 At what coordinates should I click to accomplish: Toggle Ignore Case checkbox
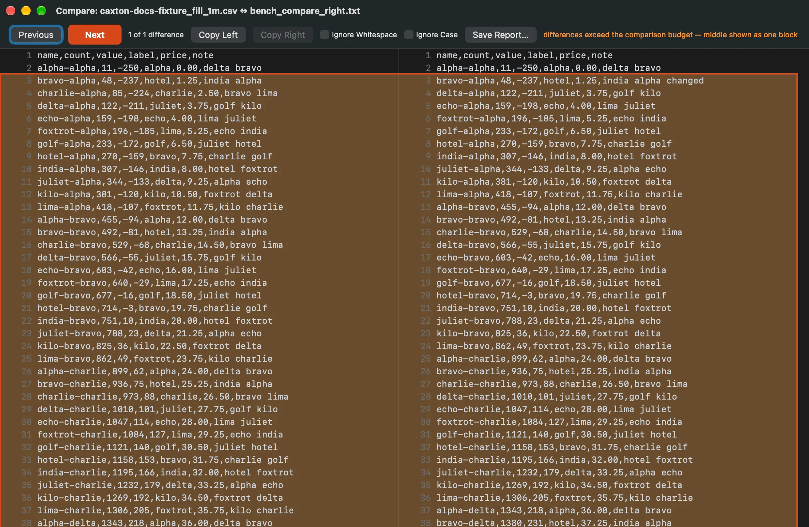[408, 35]
